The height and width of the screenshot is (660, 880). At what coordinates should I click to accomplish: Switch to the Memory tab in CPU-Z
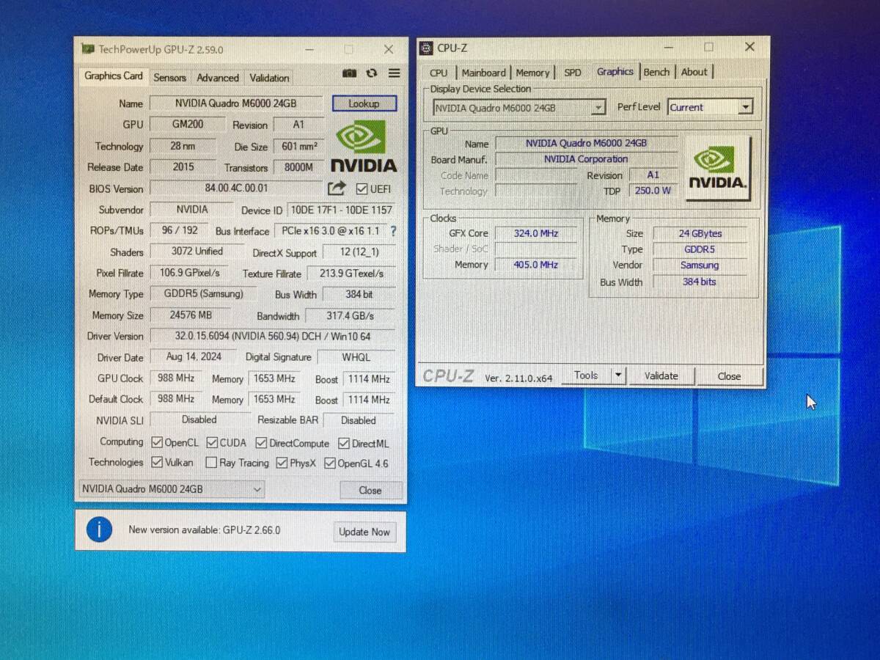pos(532,73)
